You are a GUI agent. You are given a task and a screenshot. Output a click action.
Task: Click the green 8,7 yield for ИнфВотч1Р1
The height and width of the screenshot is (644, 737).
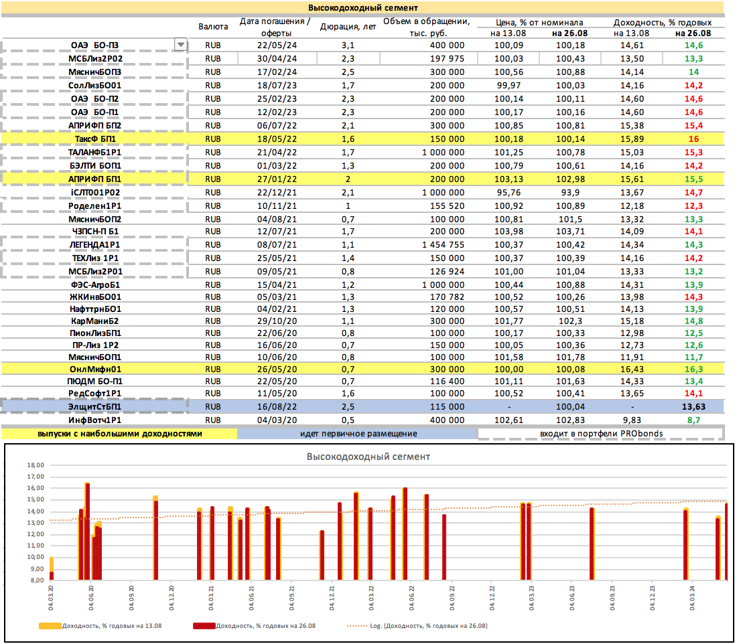pyautogui.click(x=693, y=420)
